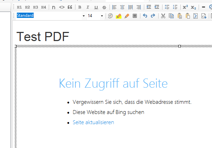Click the Vergewissern Sie sich line
The height and width of the screenshot is (148, 212).
(x=132, y=102)
